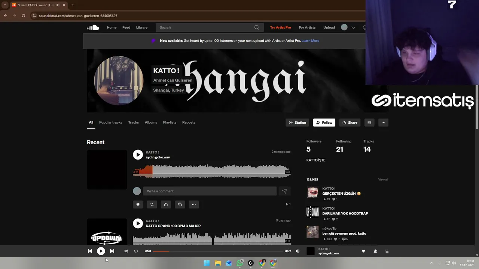Image resolution: width=479 pixels, height=269 pixels.
Task: Seek in the bottom player progress bar
Action: [x=218, y=251]
